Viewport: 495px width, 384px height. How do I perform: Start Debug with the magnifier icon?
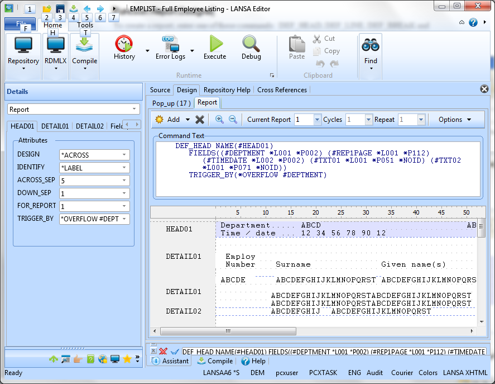tap(251, 44)
